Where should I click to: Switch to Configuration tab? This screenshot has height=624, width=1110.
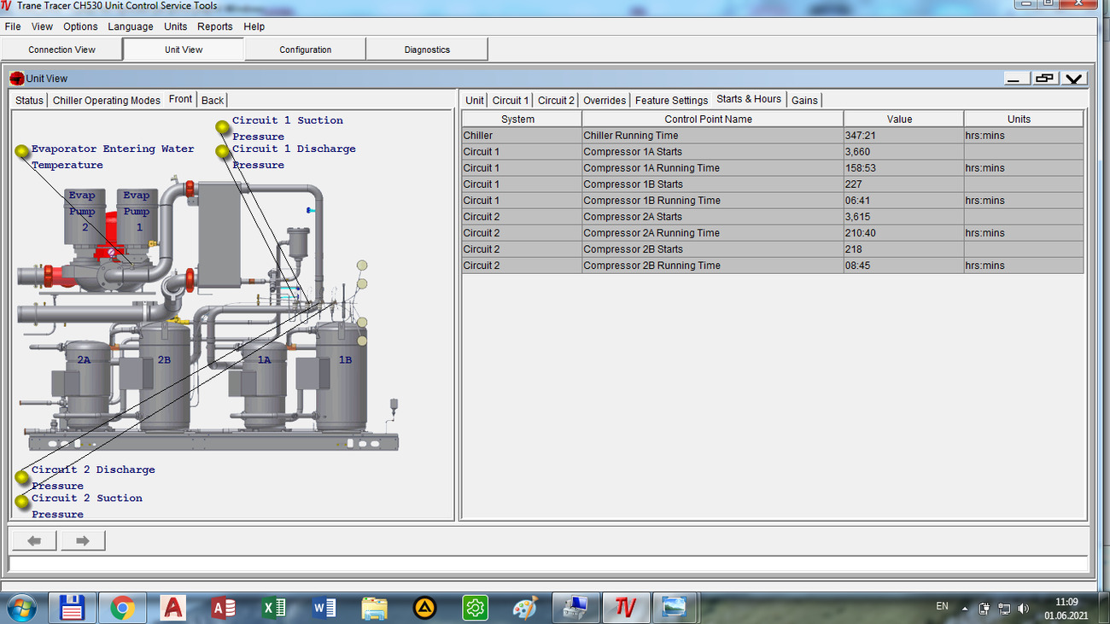[x=306, y=50]
